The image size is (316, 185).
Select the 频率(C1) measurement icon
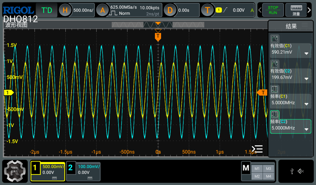tap(275, 89)
